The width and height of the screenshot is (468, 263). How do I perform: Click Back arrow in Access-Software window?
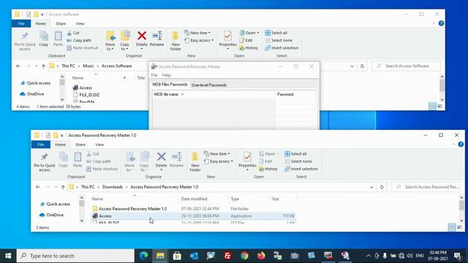(x=18, y=66)
